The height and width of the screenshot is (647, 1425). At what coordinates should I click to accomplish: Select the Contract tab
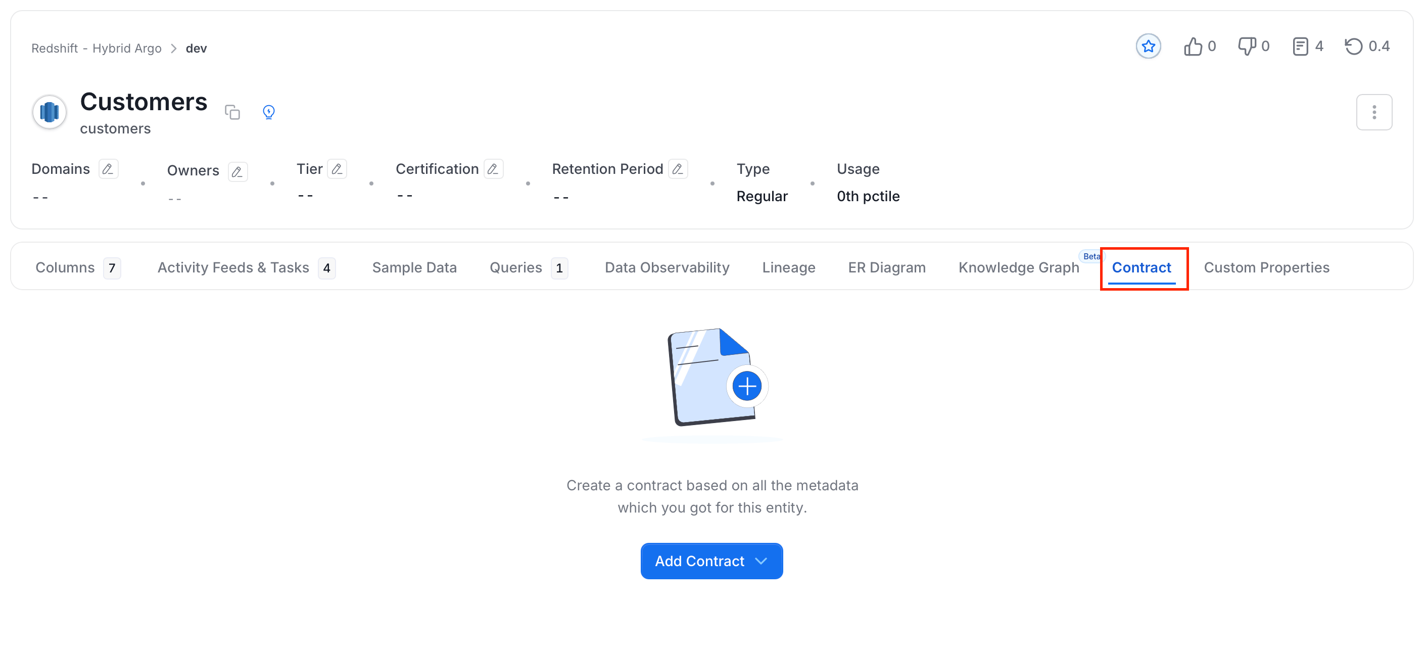click(1141, 268)
